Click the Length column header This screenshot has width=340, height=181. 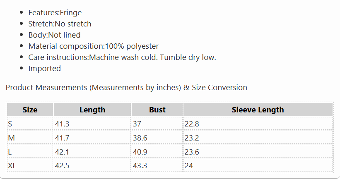[x=92, y=110]
